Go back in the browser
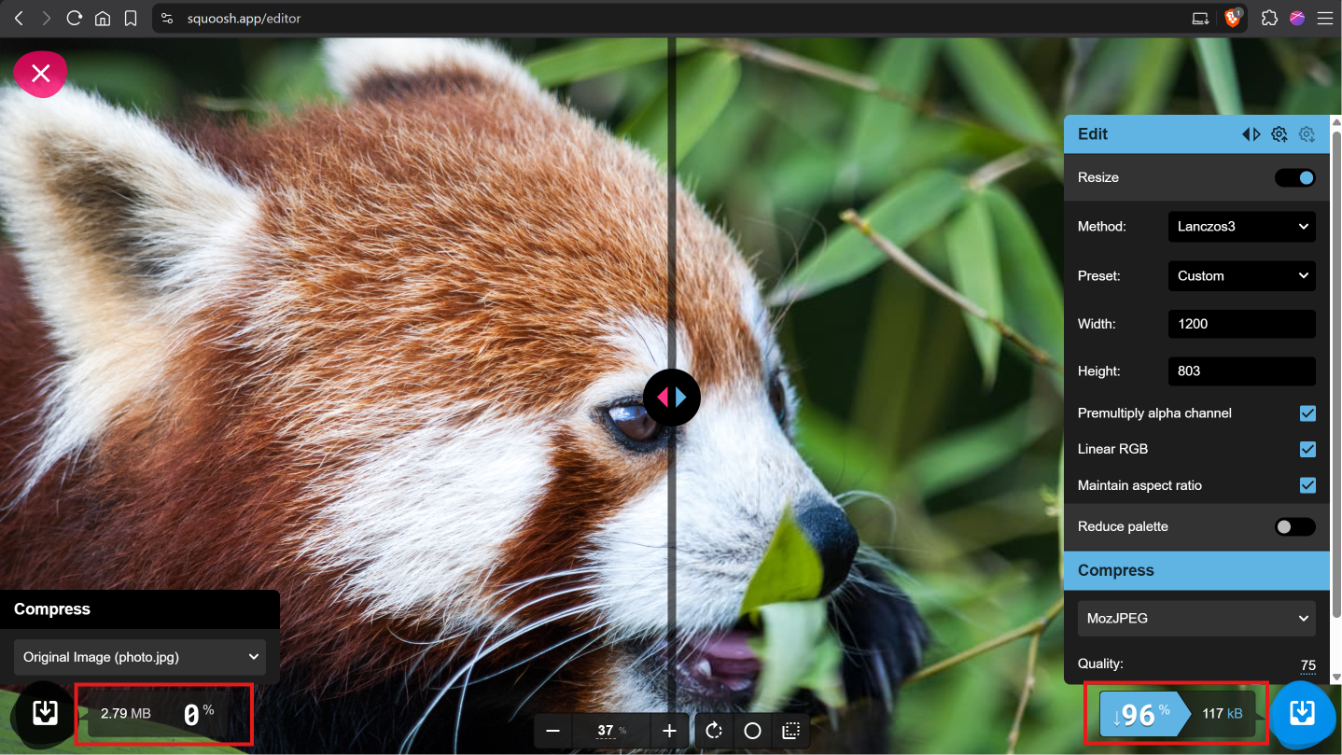Screen dimensions: 1342x755 19,18
